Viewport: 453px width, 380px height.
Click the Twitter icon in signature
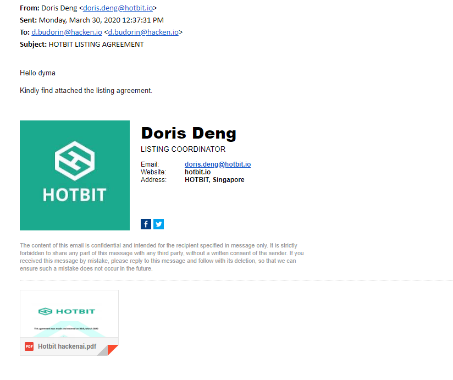click(159, 224)
